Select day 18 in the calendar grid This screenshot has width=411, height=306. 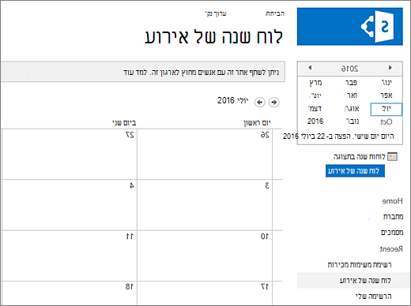(x=130, y=286)
